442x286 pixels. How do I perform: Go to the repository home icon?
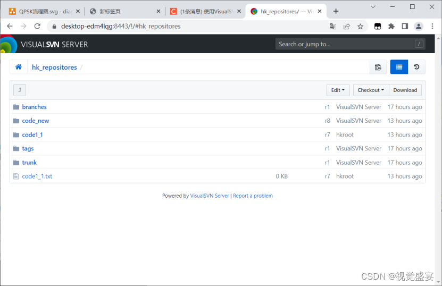click(19, 67)
